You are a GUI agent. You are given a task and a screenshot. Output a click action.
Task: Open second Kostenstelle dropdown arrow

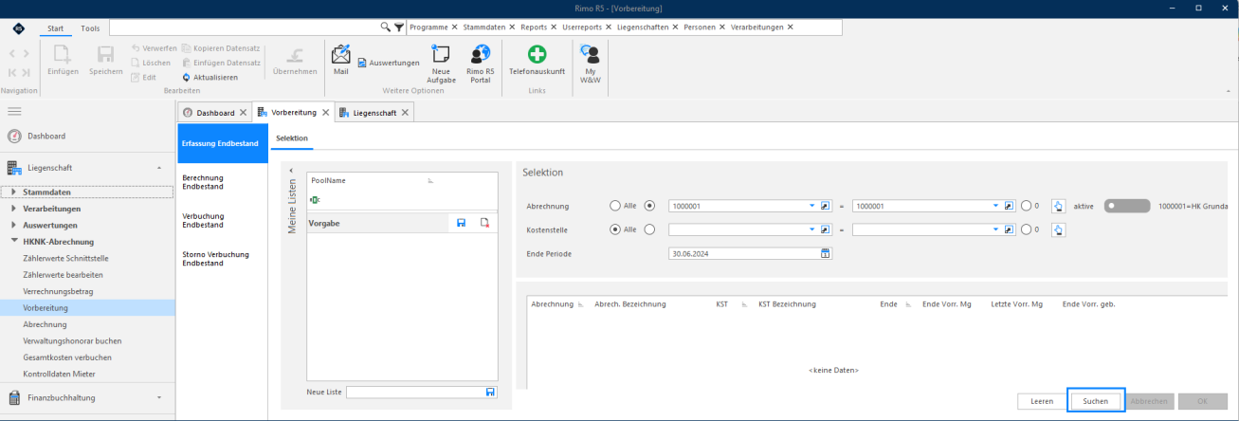click(x=995, y=229)
